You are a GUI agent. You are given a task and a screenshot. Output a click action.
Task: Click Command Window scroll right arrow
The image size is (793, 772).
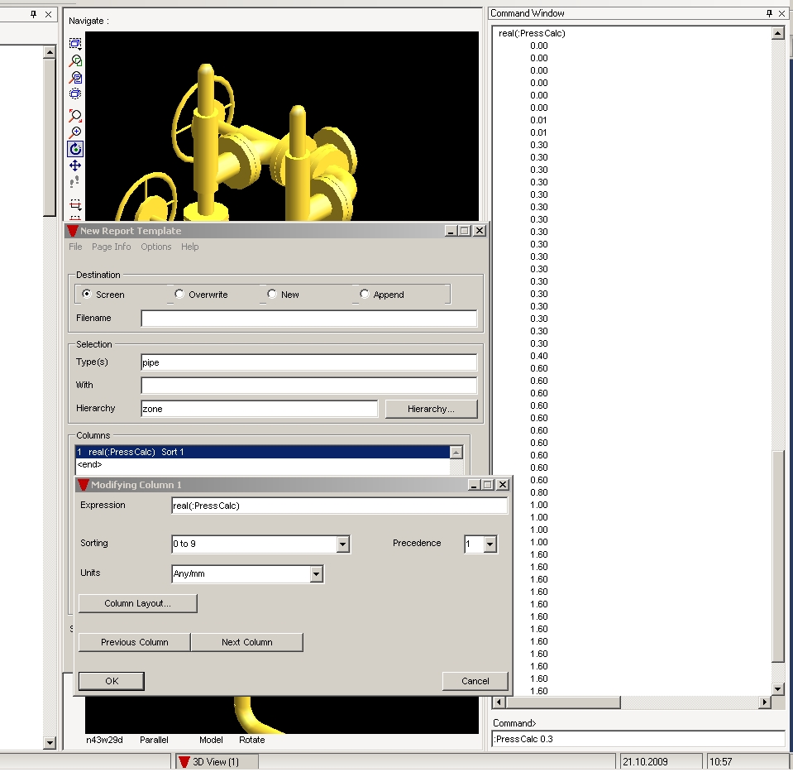pos(765,702)
